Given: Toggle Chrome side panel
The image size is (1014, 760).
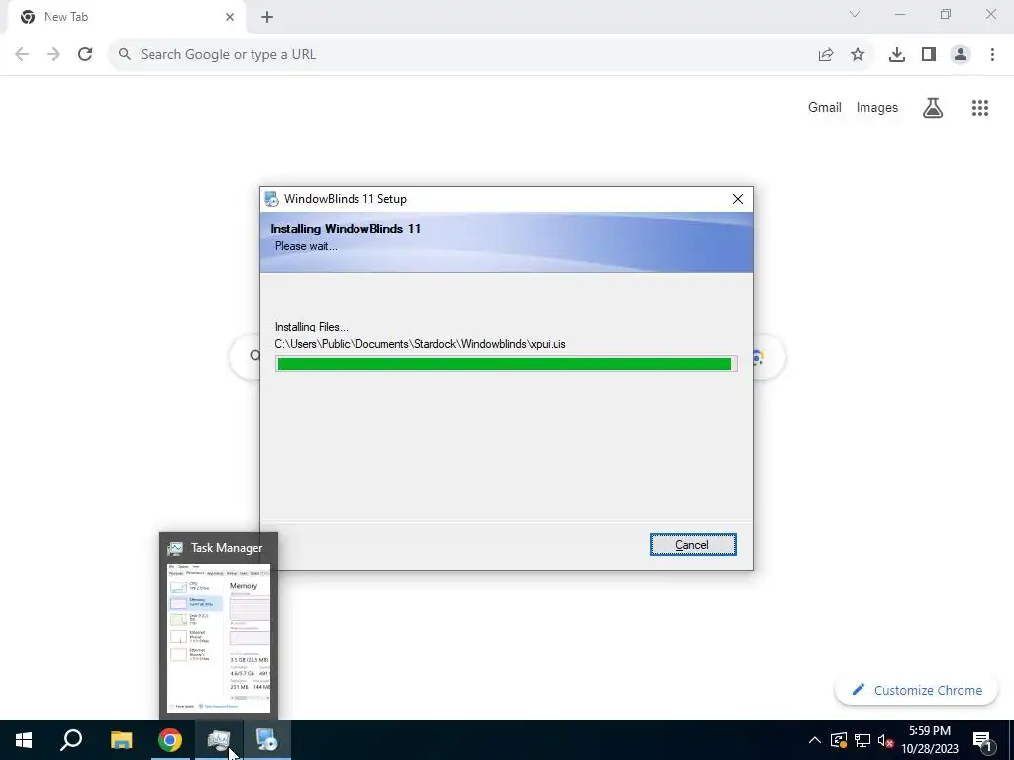Looking at the screenshot, I should (929, 55).
